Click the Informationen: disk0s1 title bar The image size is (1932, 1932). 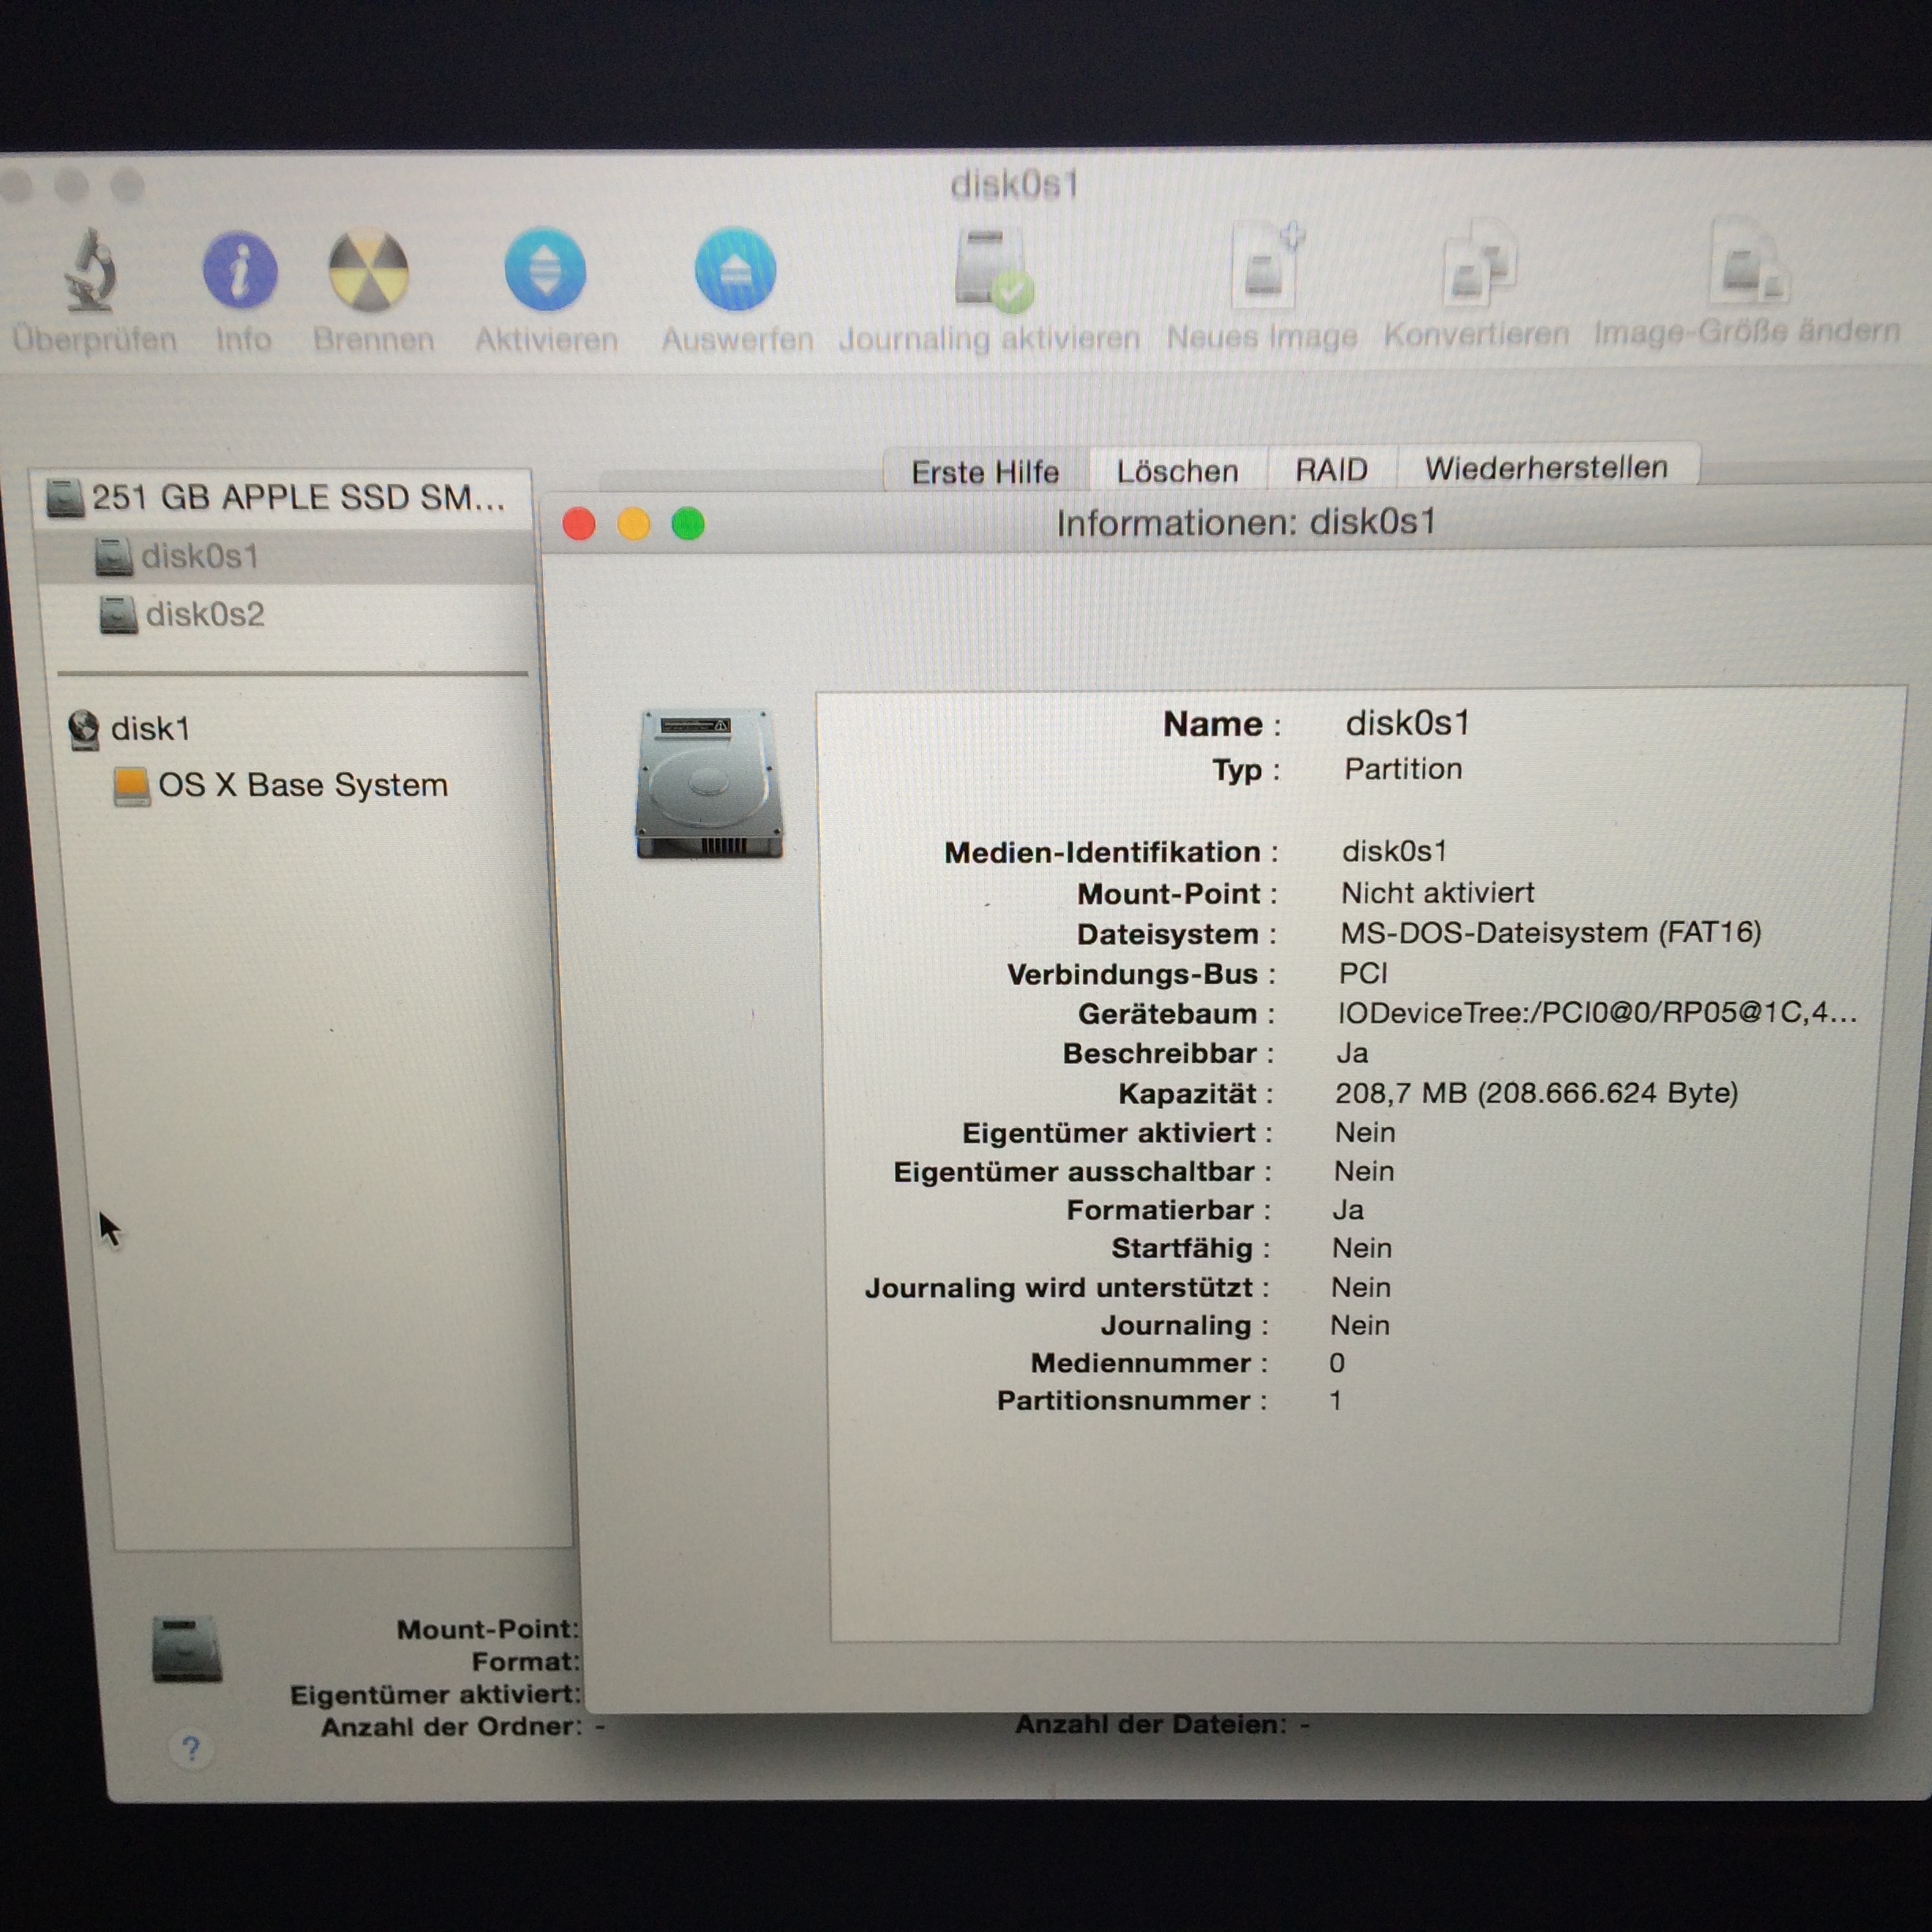[x=1245, y=522]
